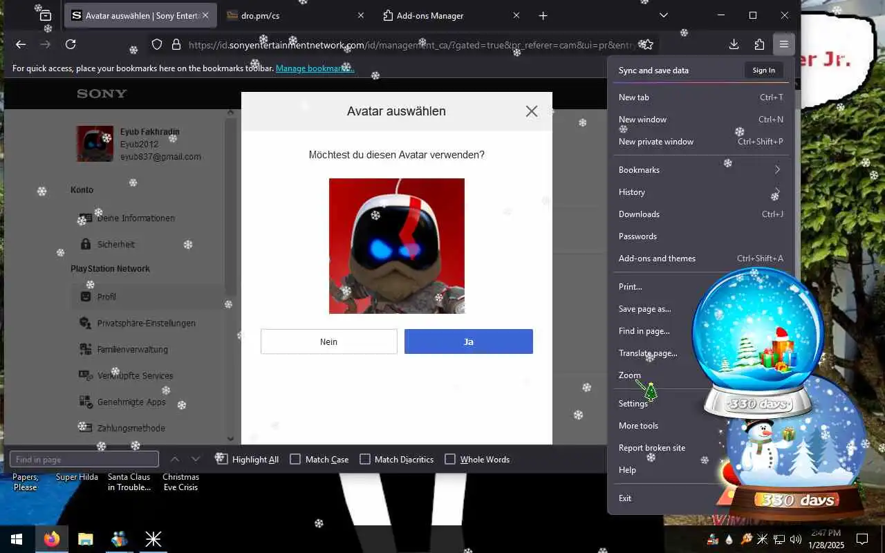Image resolution: width=885 pixels, height=553 pixels.
Task: Close the dro.pm/cs tab
Action: coord(360,15)
